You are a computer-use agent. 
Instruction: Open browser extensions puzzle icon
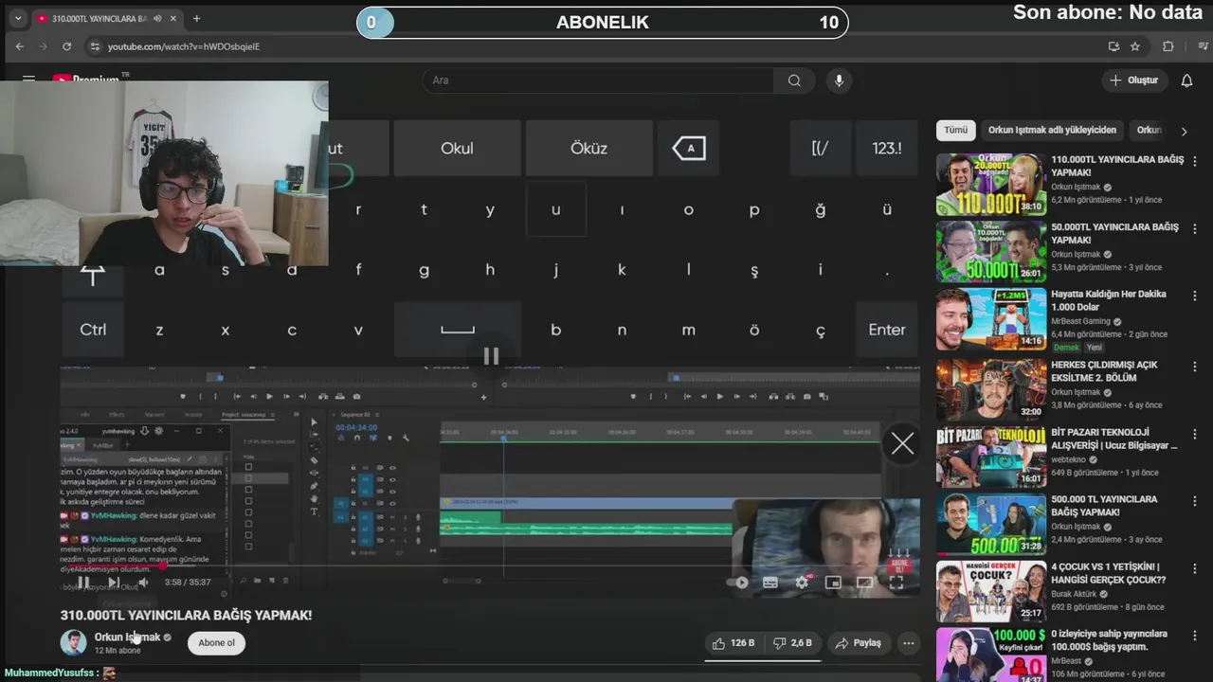1168,46
